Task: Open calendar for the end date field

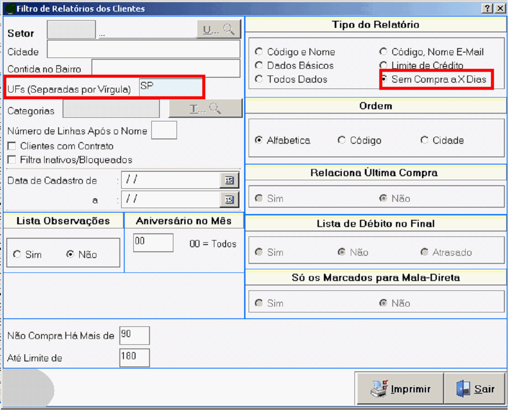Action: (x=229, y=200)
